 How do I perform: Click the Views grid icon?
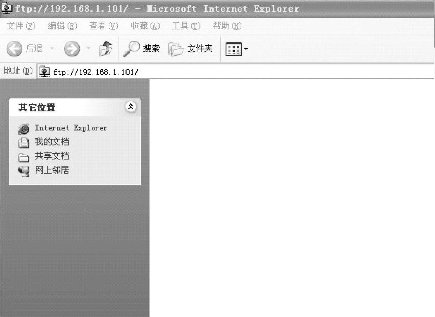[234, 49]
